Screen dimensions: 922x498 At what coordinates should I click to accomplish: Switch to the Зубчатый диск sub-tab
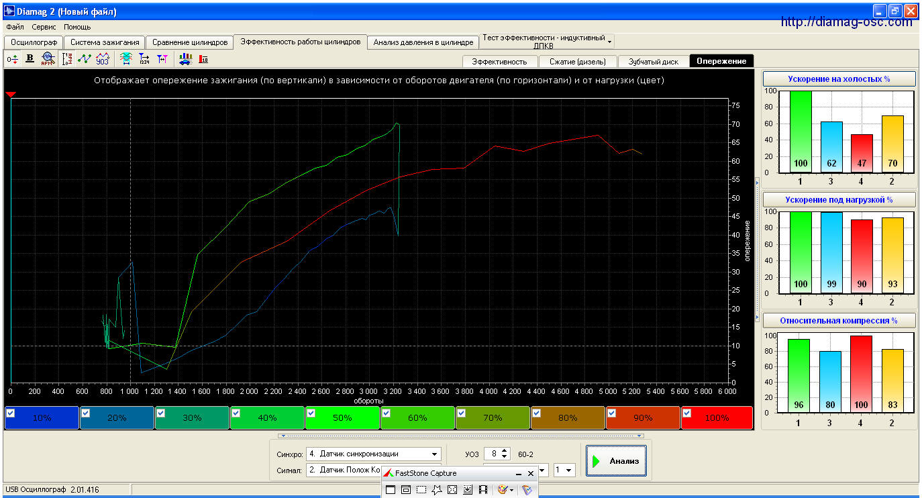[x=653, y=61]
